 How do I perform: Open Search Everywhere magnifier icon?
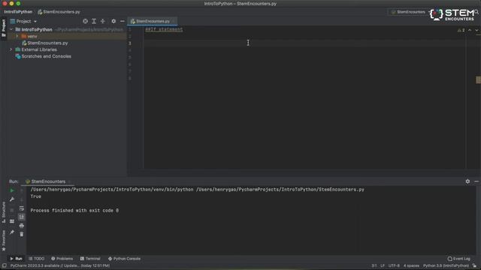[x=476, y=12]
